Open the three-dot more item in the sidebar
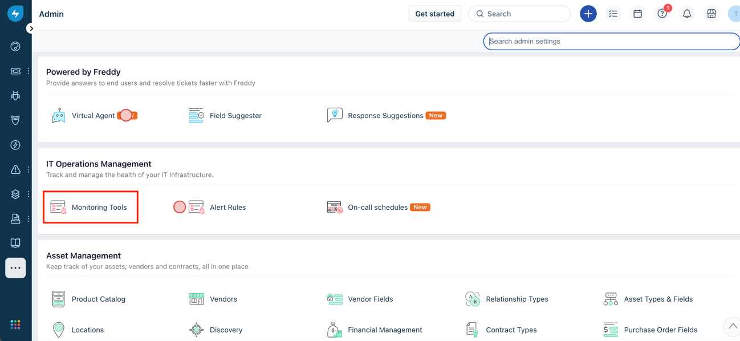740x341 pixels. [x=15, y=268]
